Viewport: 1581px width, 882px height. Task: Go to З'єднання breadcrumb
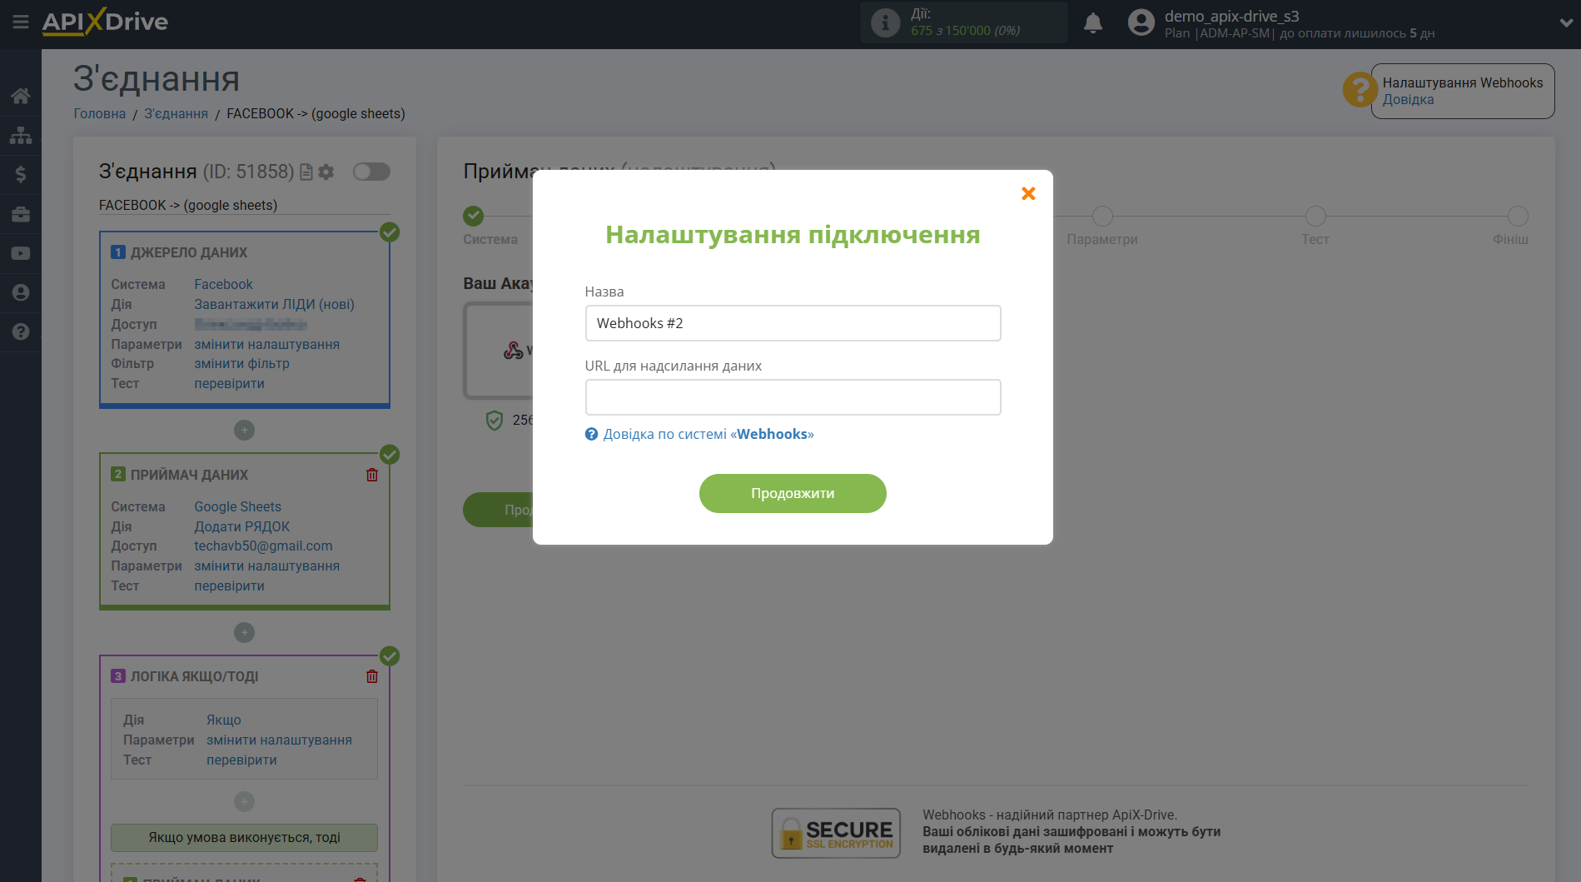click(176, 113)
